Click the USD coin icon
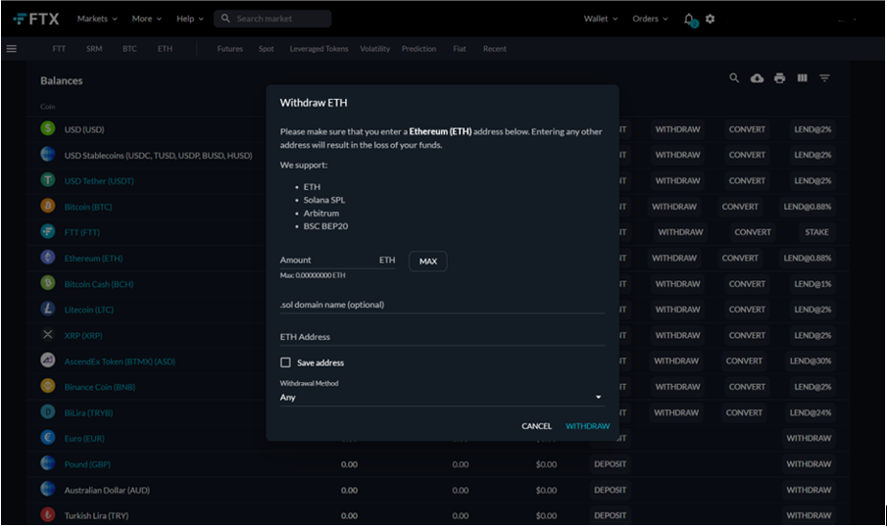The height and width of the screenshot is (527, 887). click(x=48, y=128)
